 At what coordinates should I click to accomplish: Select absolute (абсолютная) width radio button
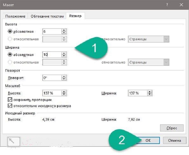(x=10, y=55)
